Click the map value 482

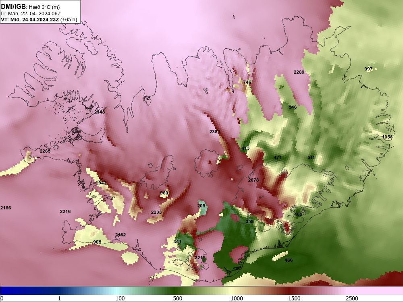click(x=298, y=214)
